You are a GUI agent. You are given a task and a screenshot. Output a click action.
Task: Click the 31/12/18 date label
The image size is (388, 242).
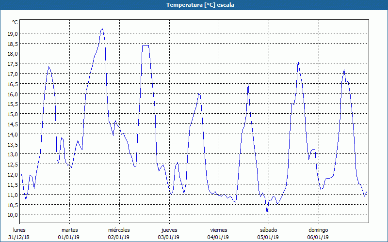point(19,237)
